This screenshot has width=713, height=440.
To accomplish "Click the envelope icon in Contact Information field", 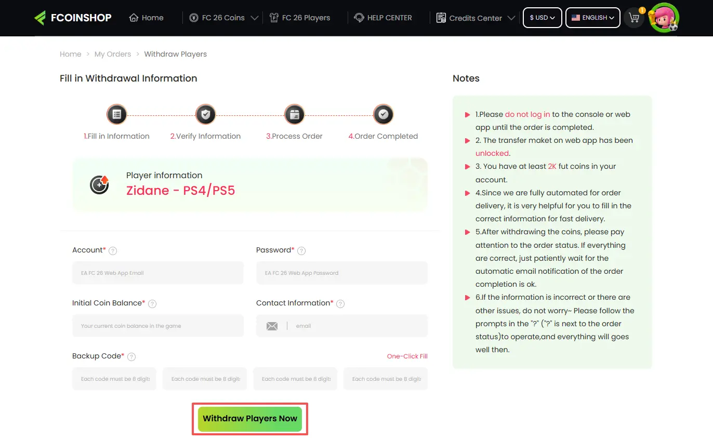I will click(x=272, y=326).
